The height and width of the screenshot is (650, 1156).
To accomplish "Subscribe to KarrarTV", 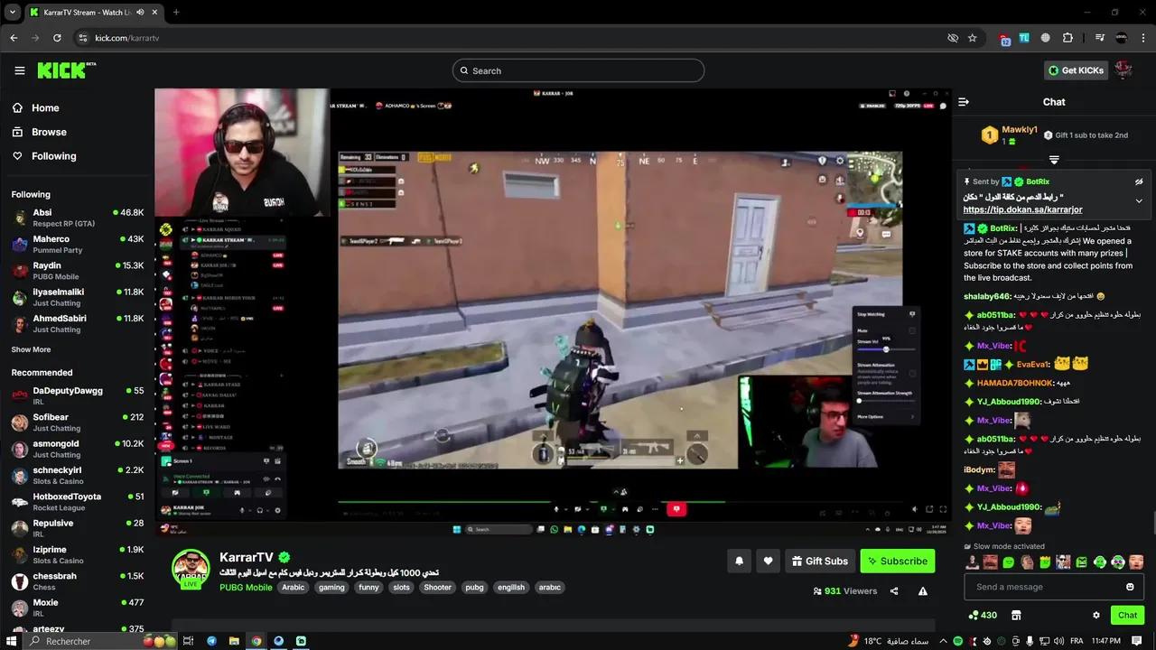I will (x=898, y=561).
